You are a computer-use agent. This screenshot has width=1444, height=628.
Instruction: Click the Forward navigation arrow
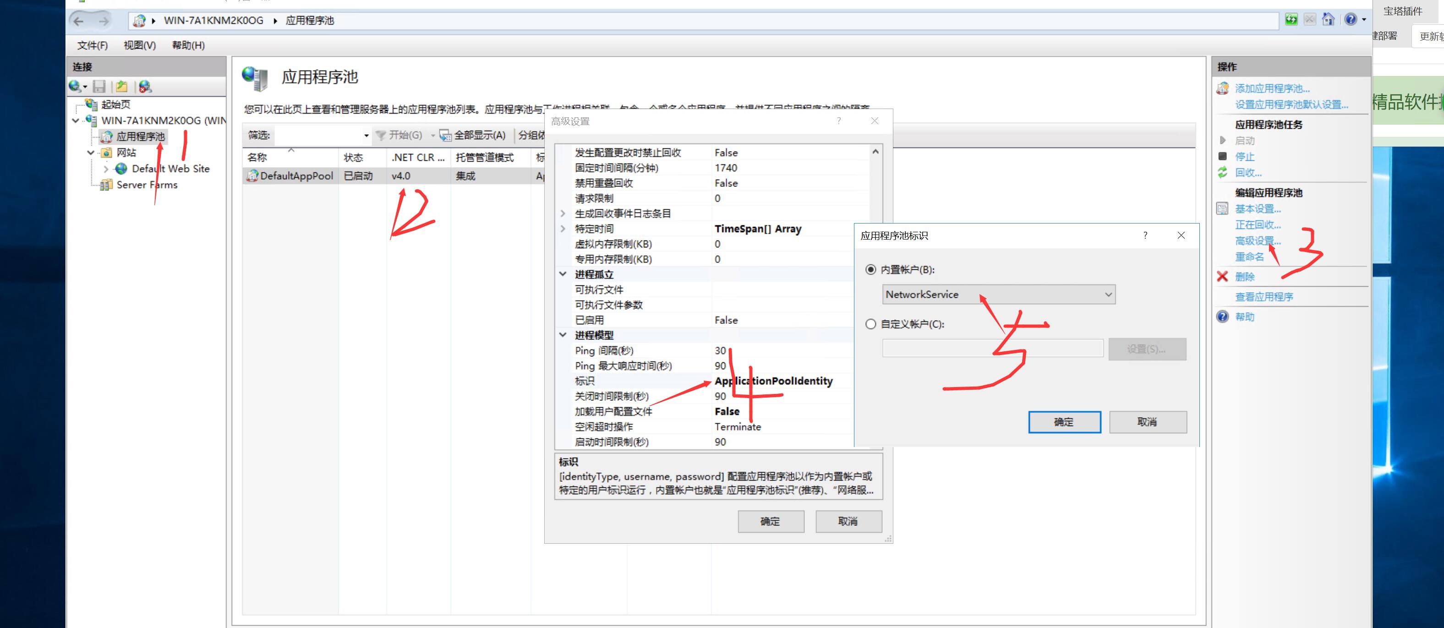click(x=104, y=21)
